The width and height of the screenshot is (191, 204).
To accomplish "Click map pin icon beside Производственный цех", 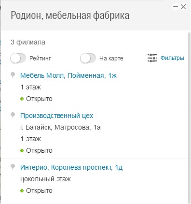I will pyautogui.click(x=13, y=115).
